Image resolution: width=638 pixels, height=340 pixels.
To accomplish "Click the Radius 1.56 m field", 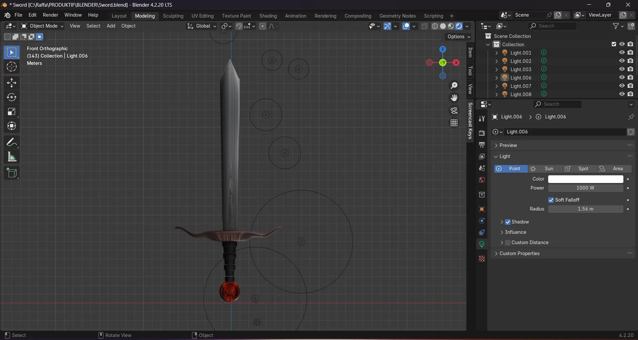I will pos(585,209).
